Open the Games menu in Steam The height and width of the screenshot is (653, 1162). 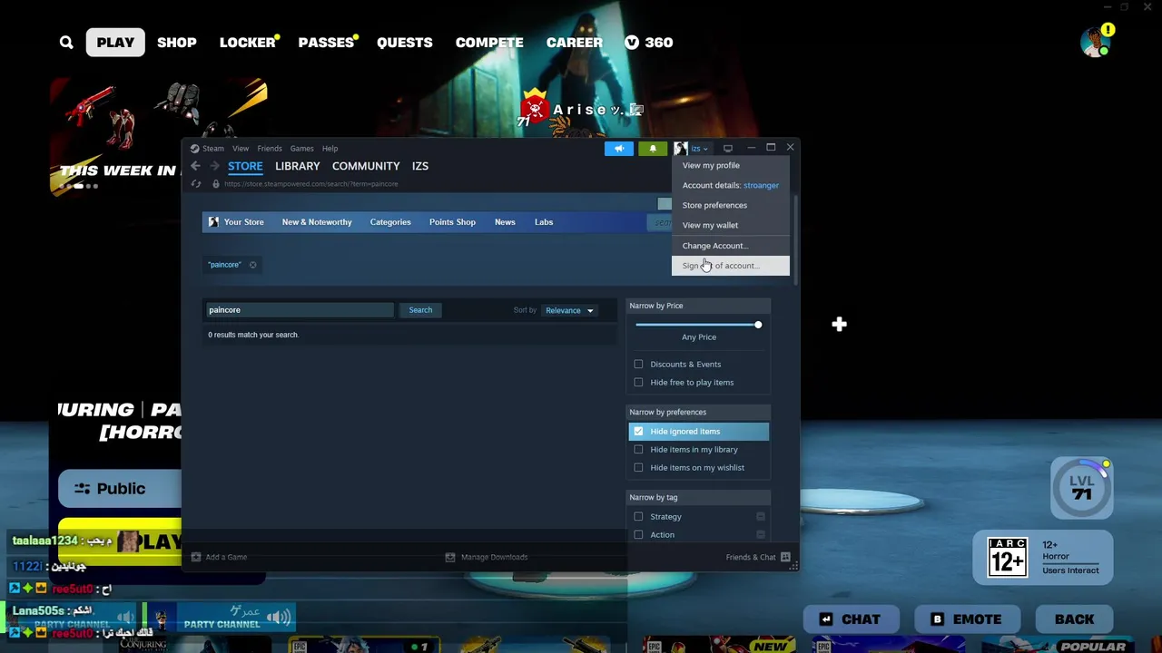click(302, 149)
